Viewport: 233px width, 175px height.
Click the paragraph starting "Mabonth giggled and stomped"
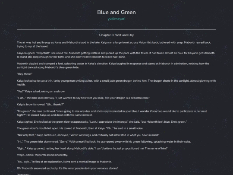click(113, 66)
